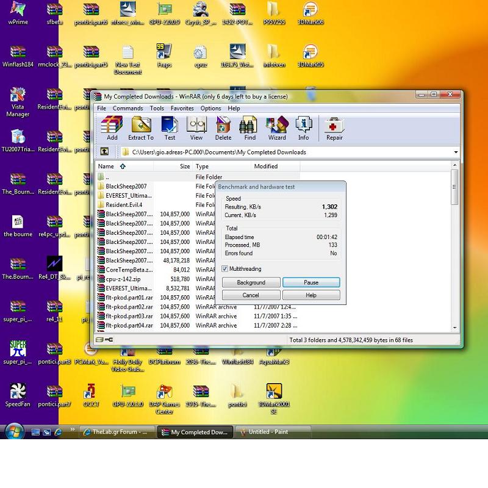Open the File menu
Image resolution: width=488 pixels, height=488 pixels.
[x=101, y=109]
